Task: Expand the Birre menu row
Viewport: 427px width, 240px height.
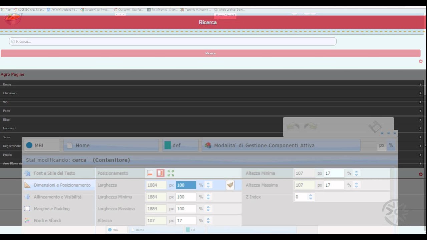Action: pyautogui.click(x=212, y=120)
